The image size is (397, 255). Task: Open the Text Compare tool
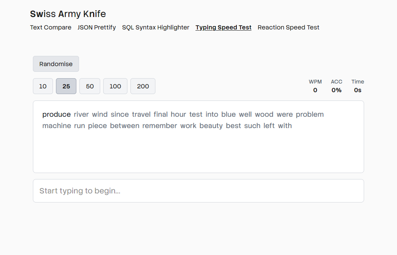click(x=51, y=27)
